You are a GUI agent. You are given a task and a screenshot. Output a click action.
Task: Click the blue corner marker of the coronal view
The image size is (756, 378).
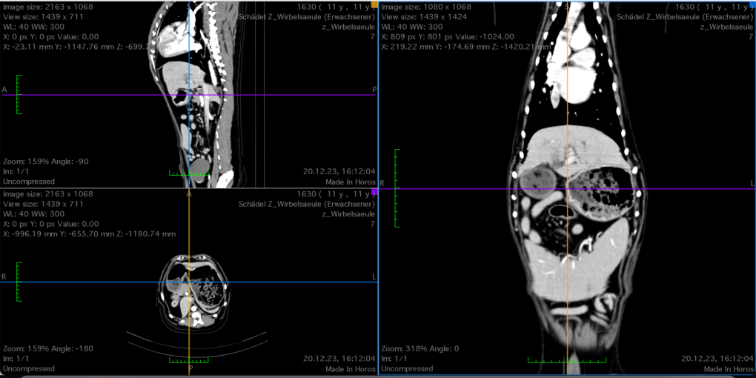coord(752,4)
